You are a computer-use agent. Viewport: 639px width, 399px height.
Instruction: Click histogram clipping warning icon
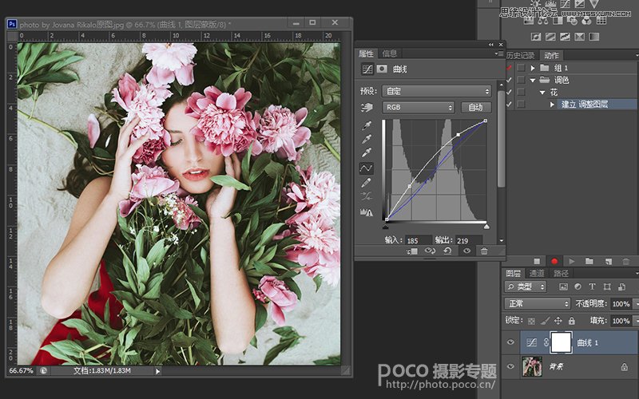tap(367, 211)
